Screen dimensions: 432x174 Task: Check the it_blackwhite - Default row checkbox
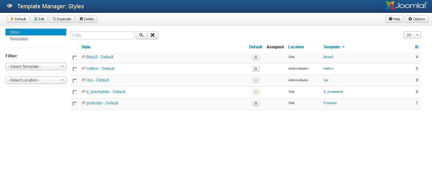click(x=75, y=92)
